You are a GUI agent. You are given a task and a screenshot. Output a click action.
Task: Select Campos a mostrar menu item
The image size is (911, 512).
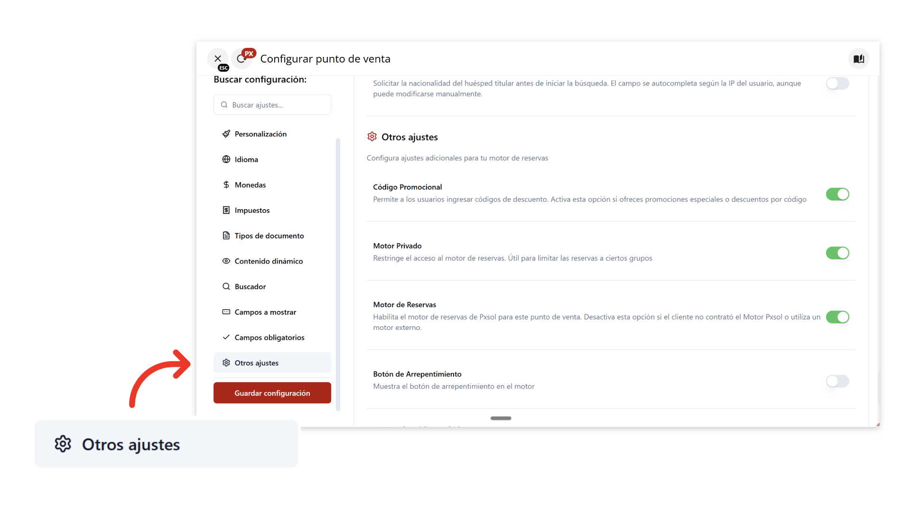(265, 312)
